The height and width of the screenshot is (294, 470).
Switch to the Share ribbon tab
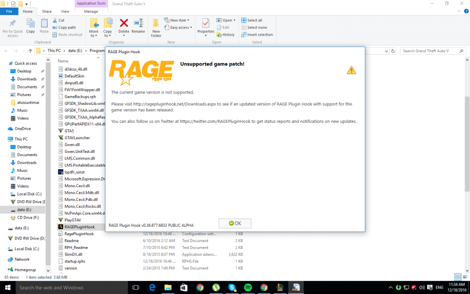tap(47, 11)
